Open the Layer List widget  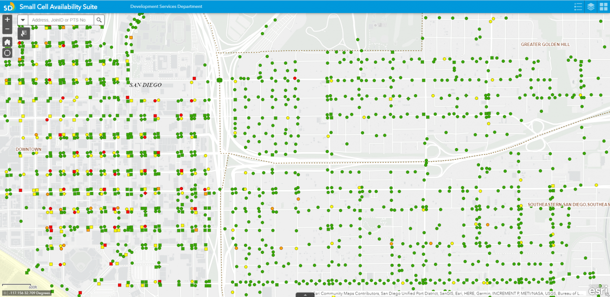(591, 7)
